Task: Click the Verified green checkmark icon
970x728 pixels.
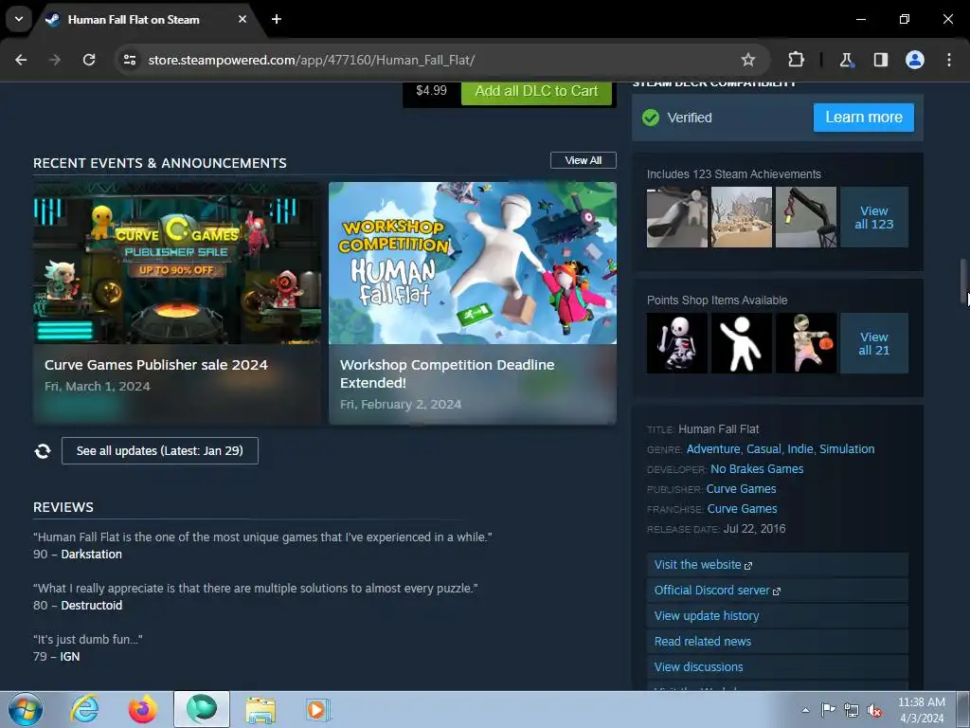Action: coord(651,117)
